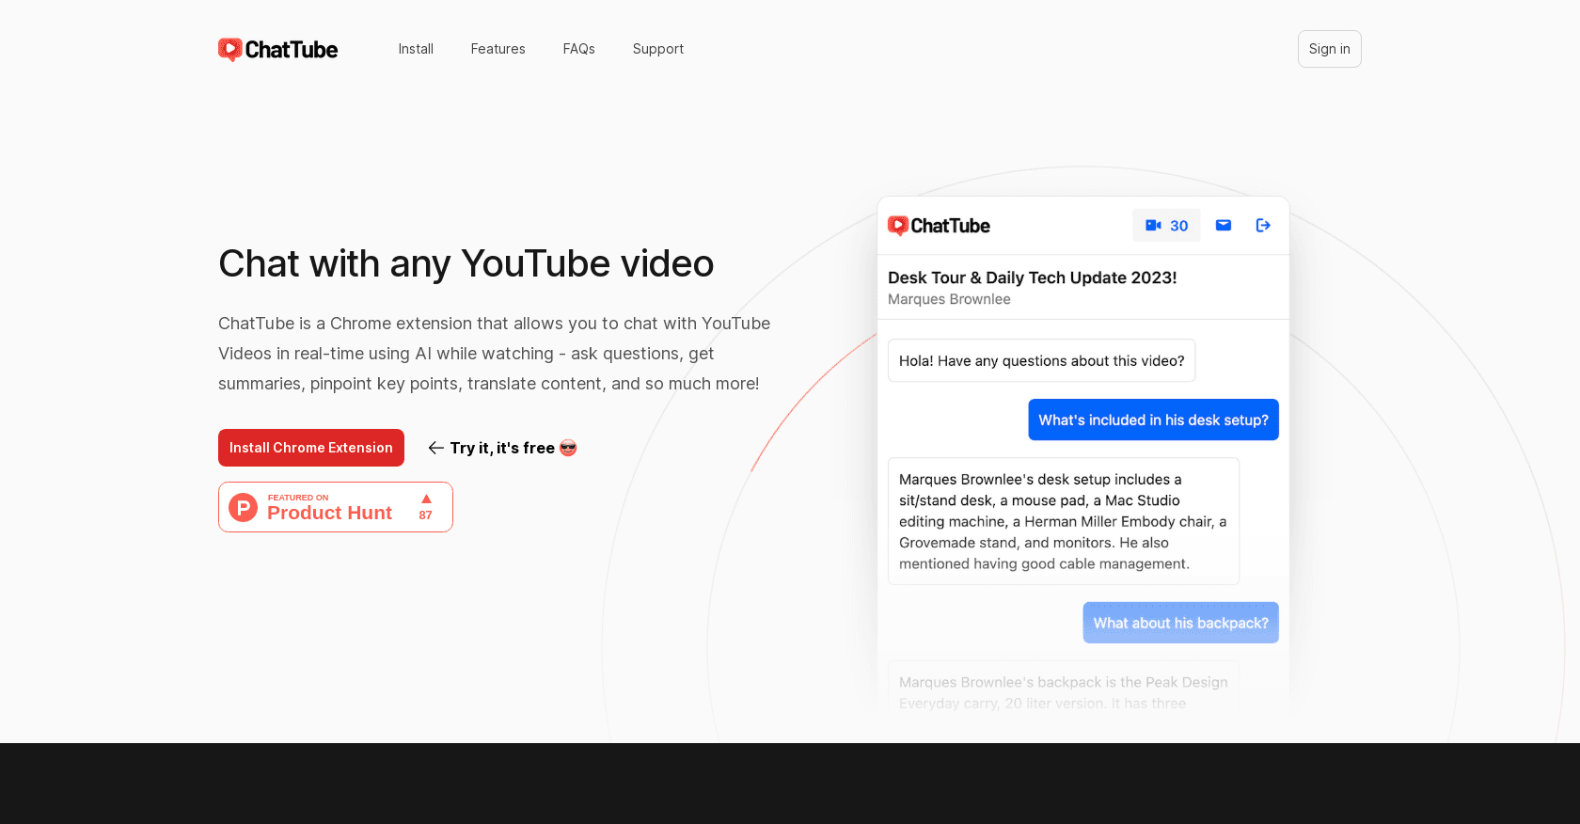Click the Marques Brownlee channel name
1580x824 pixels.
[949, 299]
